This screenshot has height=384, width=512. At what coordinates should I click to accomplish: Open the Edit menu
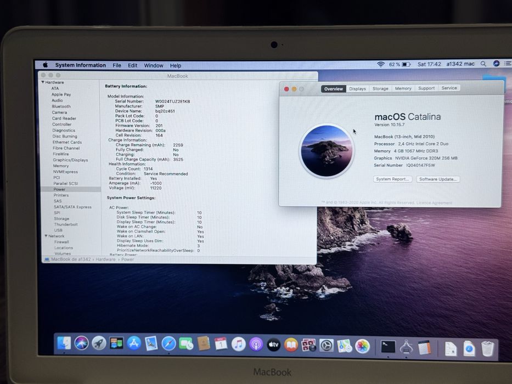pos(132,65)
